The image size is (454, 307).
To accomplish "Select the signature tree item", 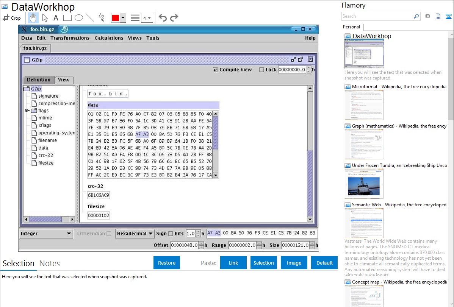I will pyautogui.click(x=45, y=96).
